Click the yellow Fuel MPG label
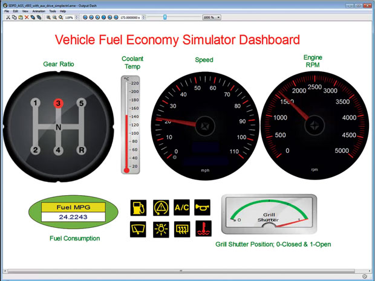375x281 pixels. 73,207
